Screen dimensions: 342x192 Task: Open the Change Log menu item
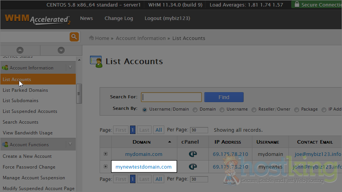[x=118, y=18]
